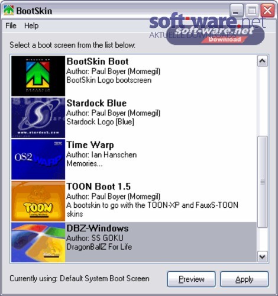This screenshot has height=296, width=278.
Task: Click 'Author: Ian Hanschen' line
Action: (102, 155)
